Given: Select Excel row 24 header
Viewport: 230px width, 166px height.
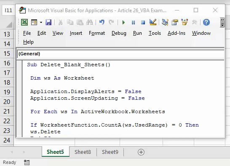Looking at the screenshot, I should click(x=7, y=140).
